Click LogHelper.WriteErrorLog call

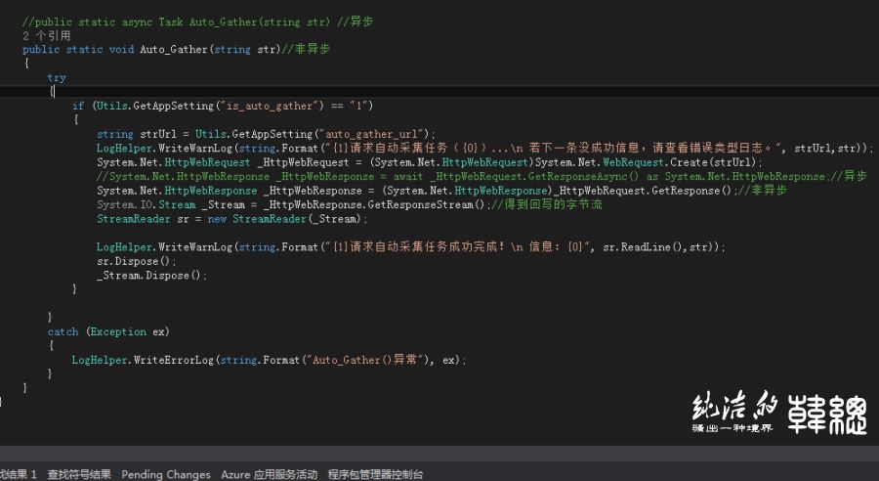coord(269,360)
